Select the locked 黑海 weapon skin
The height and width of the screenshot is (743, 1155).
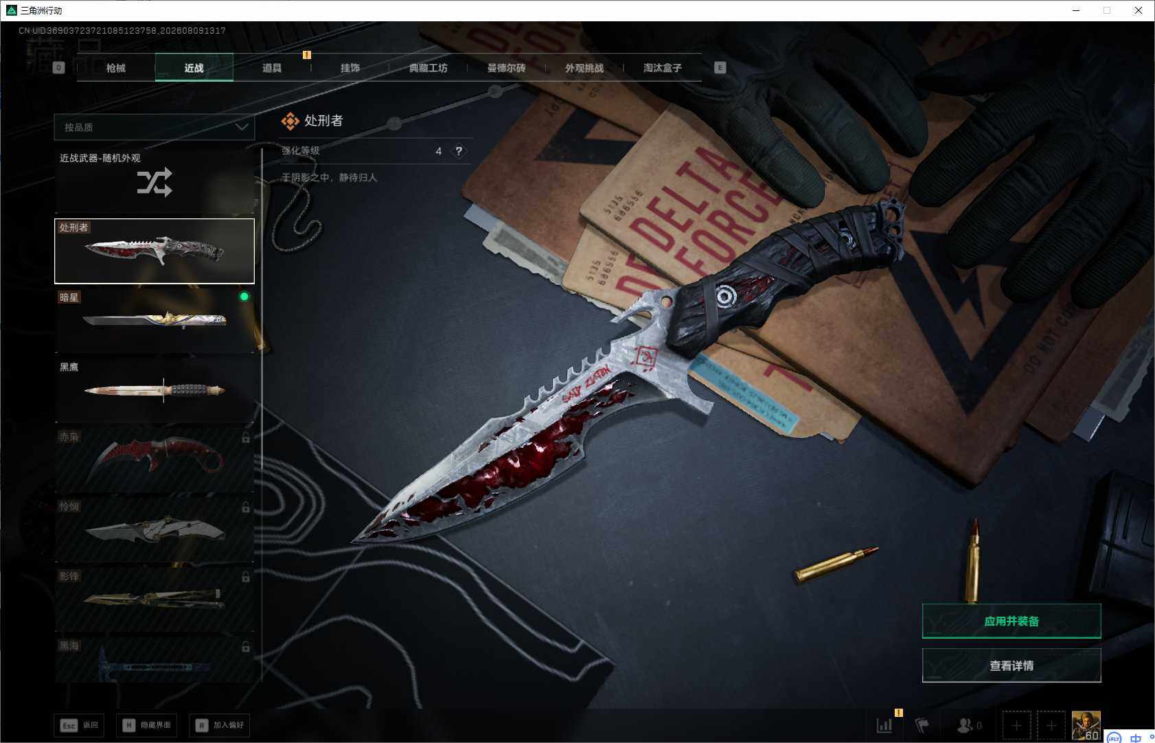point(155,659)
